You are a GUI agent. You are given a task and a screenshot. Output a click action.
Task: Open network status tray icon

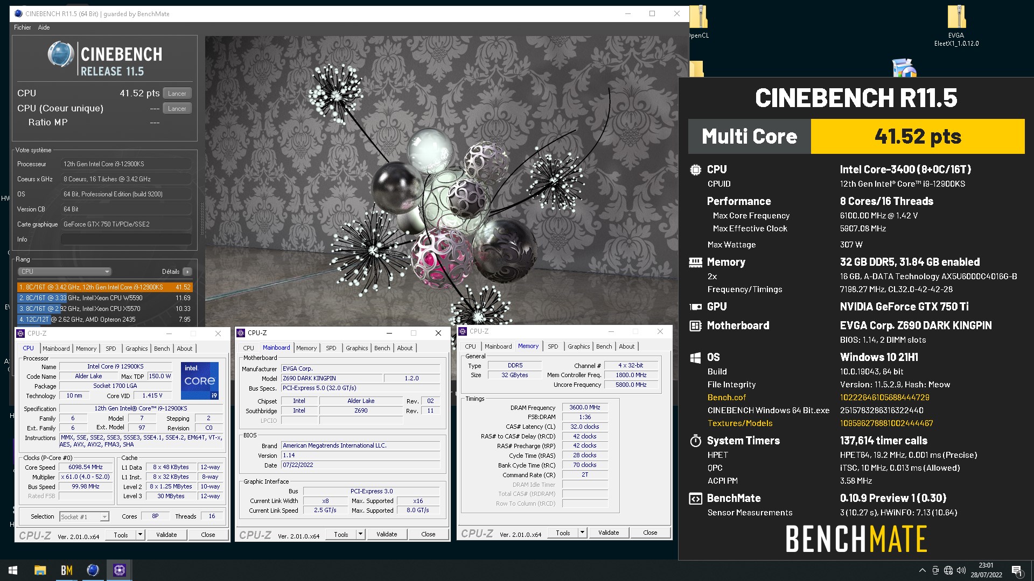tap(948, 570)
